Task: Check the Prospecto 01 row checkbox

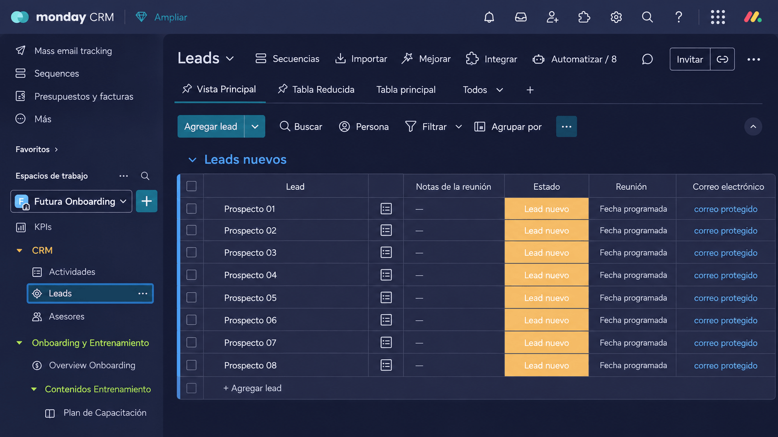Action: pos(192,209)
